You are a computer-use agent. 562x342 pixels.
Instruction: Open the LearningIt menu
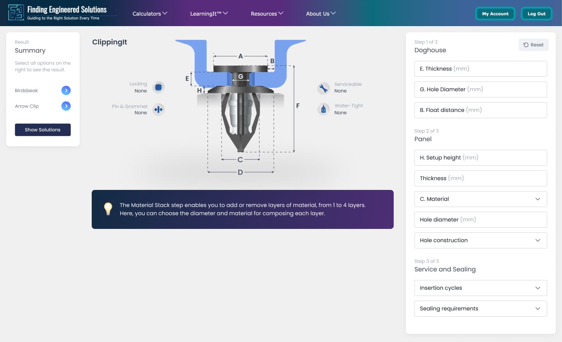pyautogui.click(x=209, y=14)
